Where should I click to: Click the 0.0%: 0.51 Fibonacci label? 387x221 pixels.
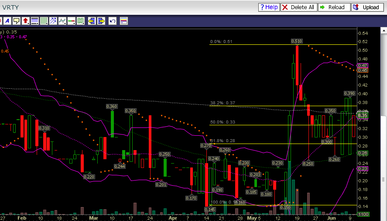click(x=221, y=42)
